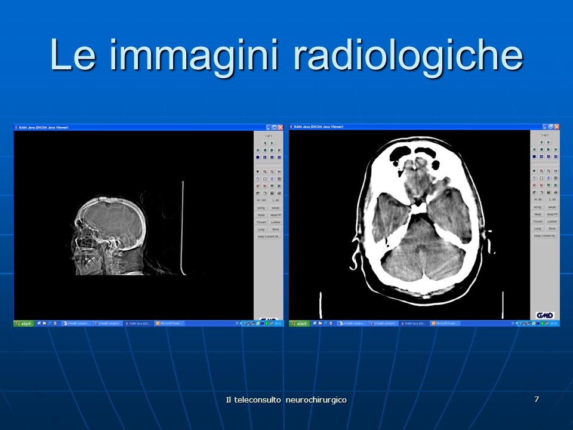Click wOrig button in right viewer
The image size is (573, 430).
tap(538, 207)
